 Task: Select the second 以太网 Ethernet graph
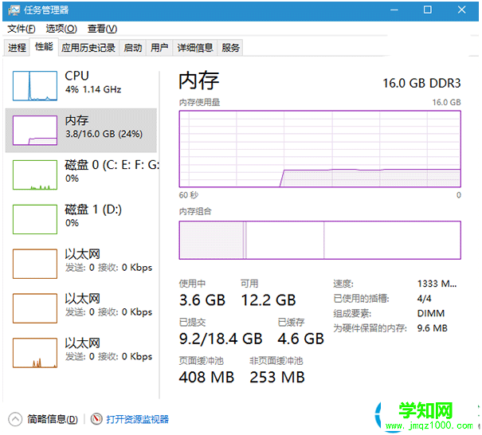pos(33,308)
